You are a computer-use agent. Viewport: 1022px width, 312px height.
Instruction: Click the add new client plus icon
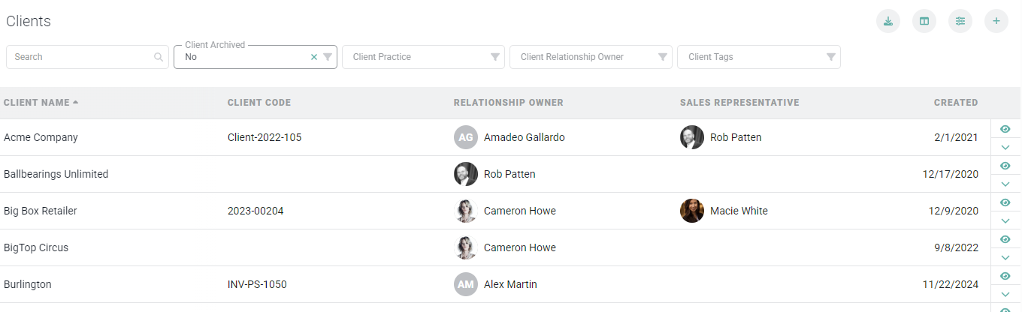pyautogui.click(x=996, y=21)
